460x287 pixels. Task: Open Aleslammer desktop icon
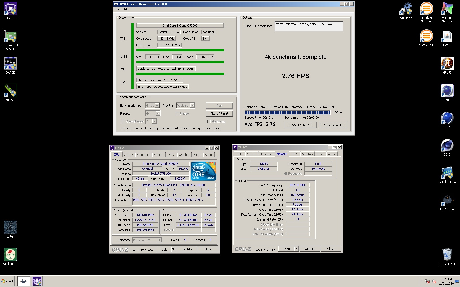point(10,257)
